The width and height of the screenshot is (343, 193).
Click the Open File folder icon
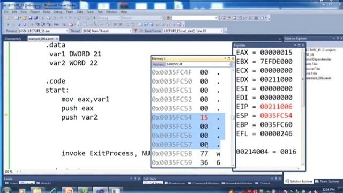[x=24, y=18]
